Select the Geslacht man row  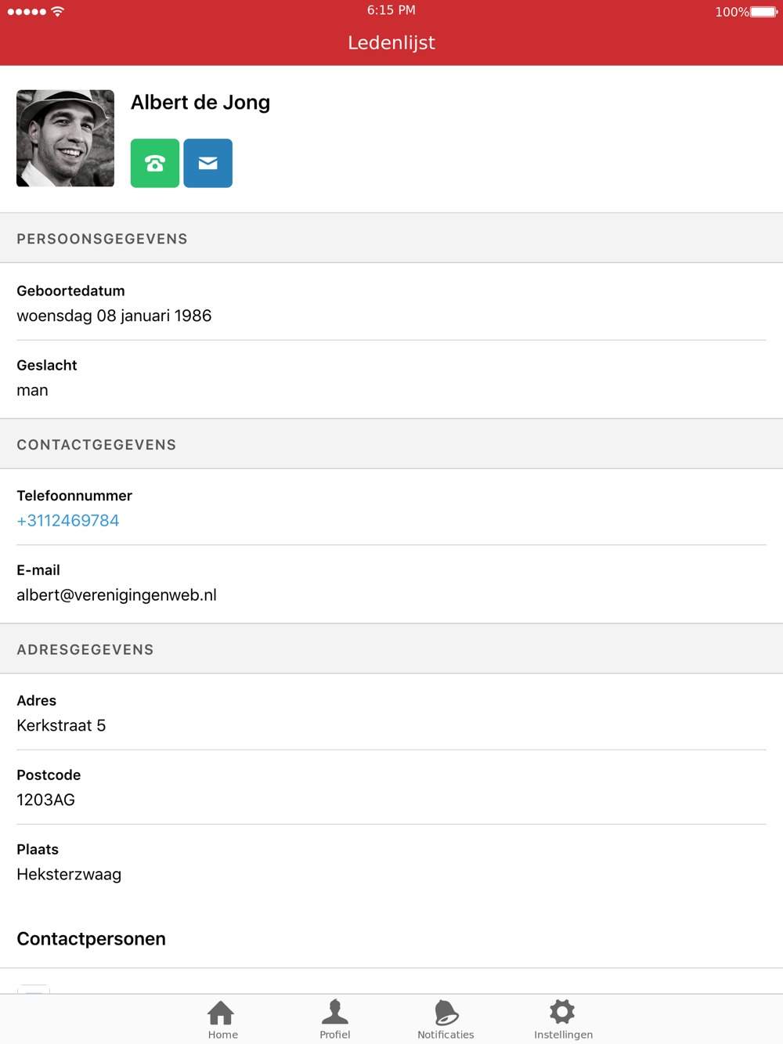pyautogui.click(x=391, y=379)
